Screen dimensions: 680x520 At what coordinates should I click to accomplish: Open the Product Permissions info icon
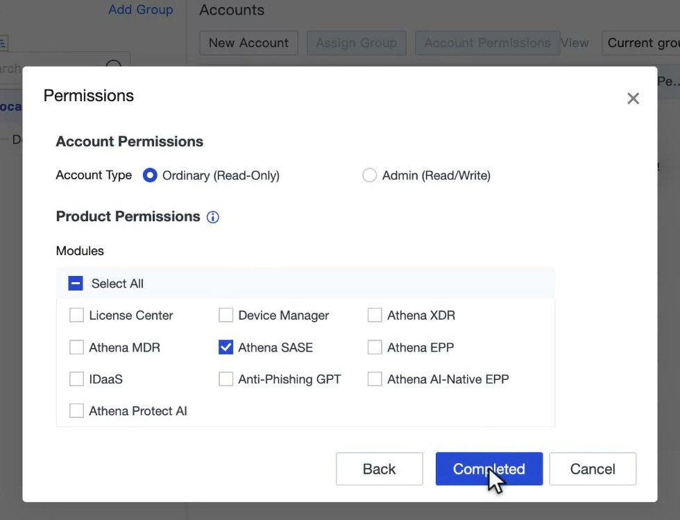coord(212,217)
